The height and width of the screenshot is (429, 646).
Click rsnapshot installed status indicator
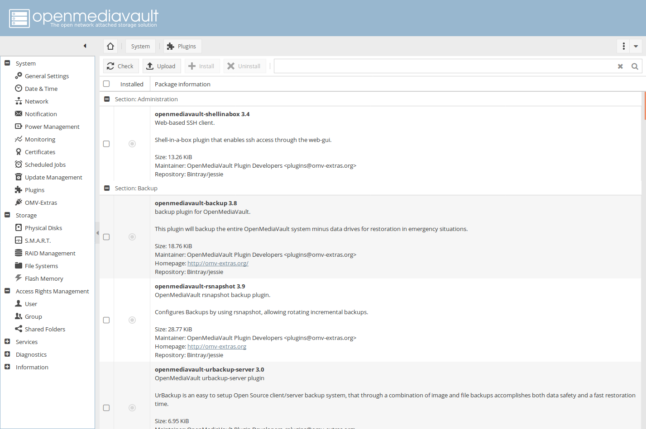point(132,320)
